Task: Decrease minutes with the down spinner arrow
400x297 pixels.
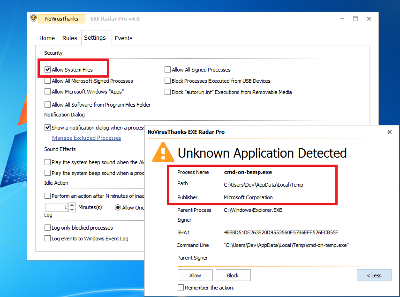Action: tap(72, 210)
